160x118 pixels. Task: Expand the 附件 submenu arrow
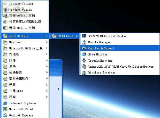pyautogui.click(x=47, y=60)
